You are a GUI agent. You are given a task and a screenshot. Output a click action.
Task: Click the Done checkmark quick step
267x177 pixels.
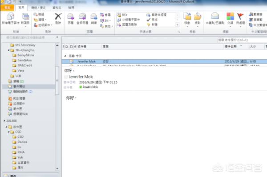coord(152,20)
